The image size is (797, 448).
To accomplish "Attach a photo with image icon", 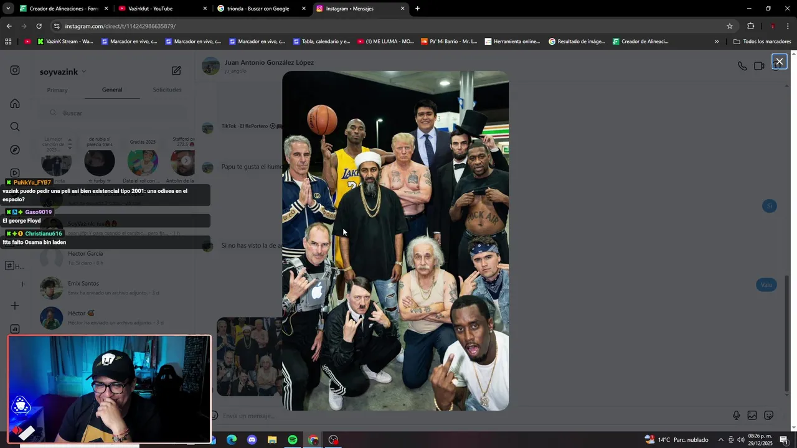I will [x=752, y=415].
